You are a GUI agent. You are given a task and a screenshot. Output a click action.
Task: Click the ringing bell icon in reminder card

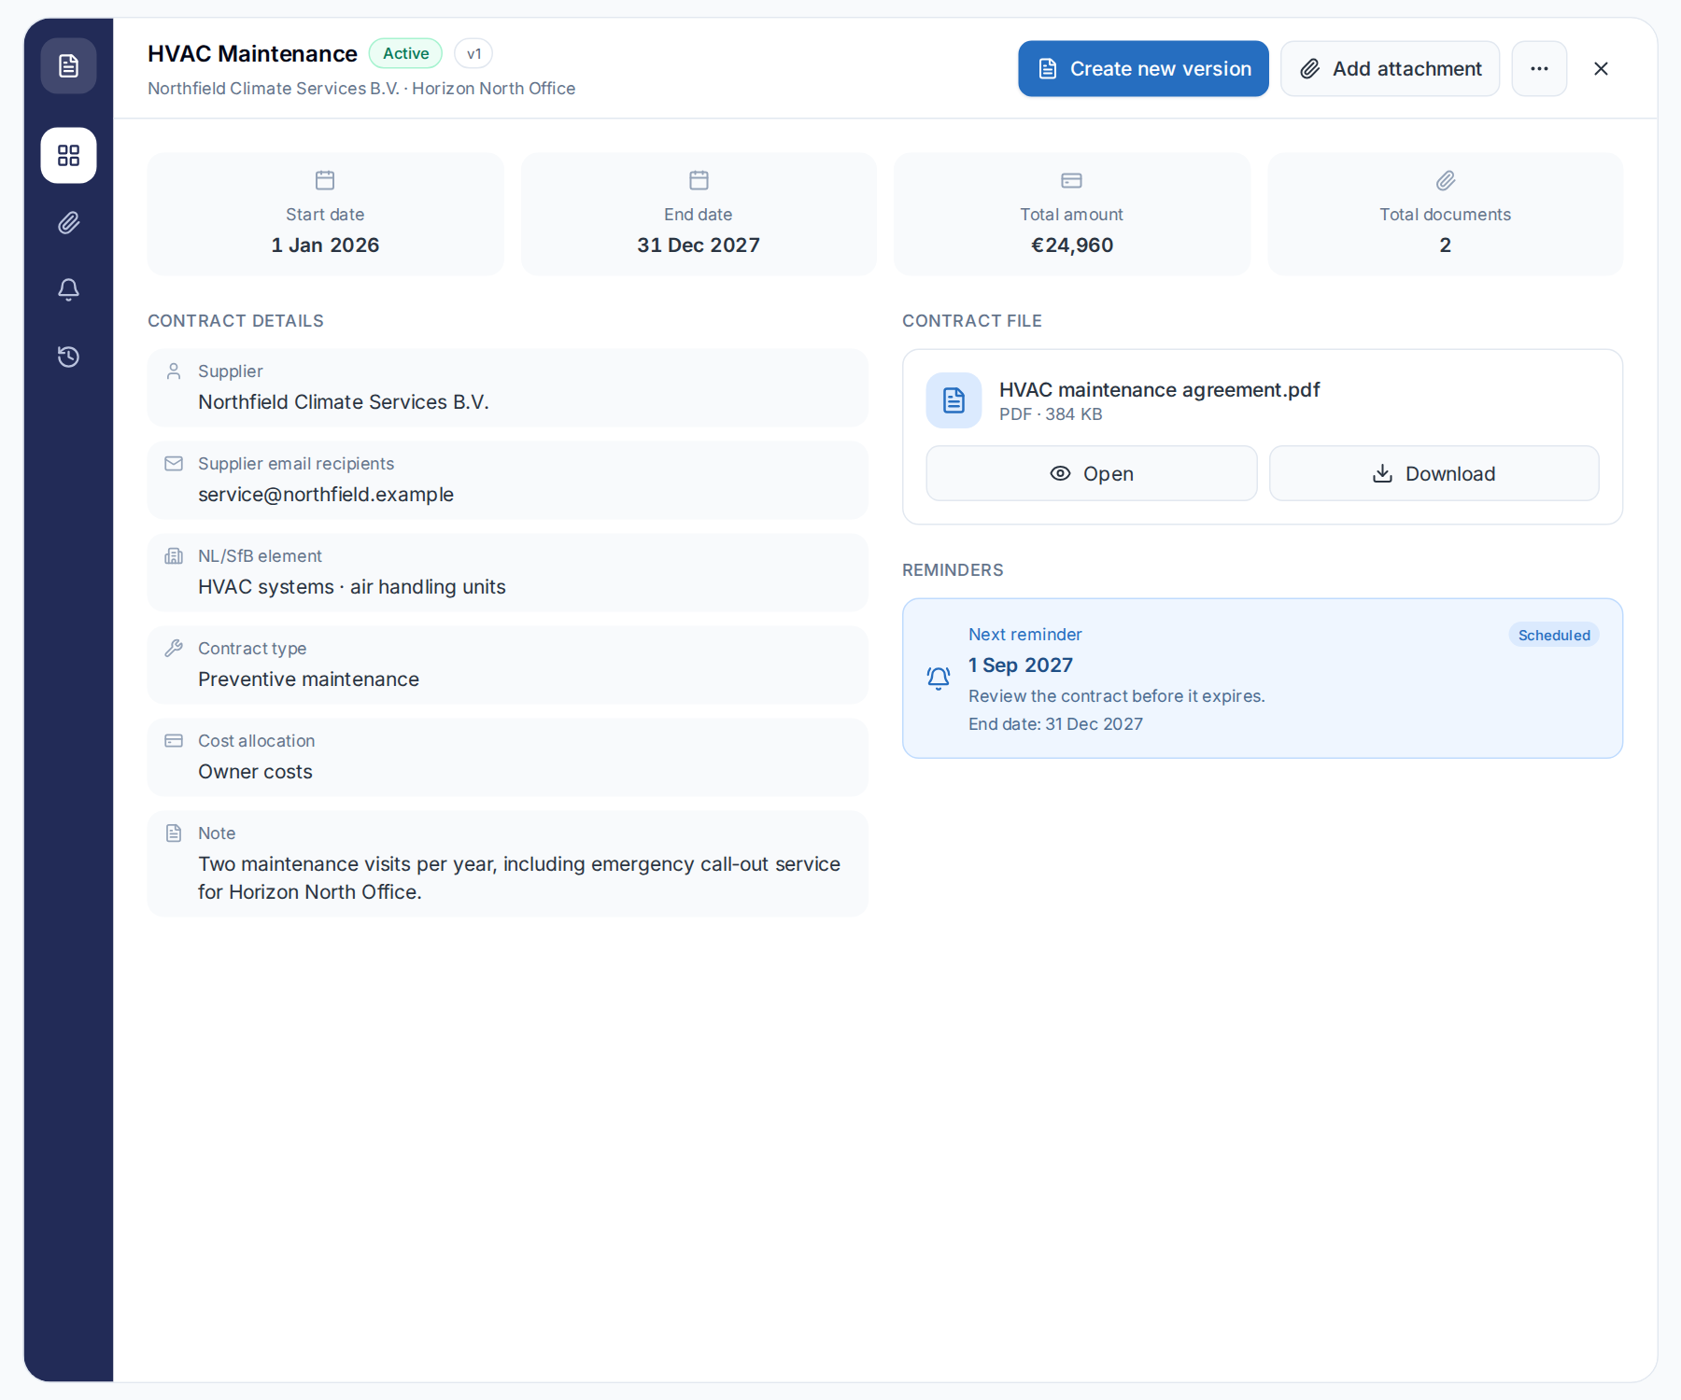[x=939, y=679]
